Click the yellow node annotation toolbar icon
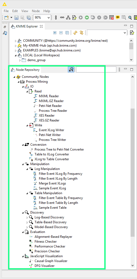Image resolution: width=137 pixels, height=279 pixels. 117,18
